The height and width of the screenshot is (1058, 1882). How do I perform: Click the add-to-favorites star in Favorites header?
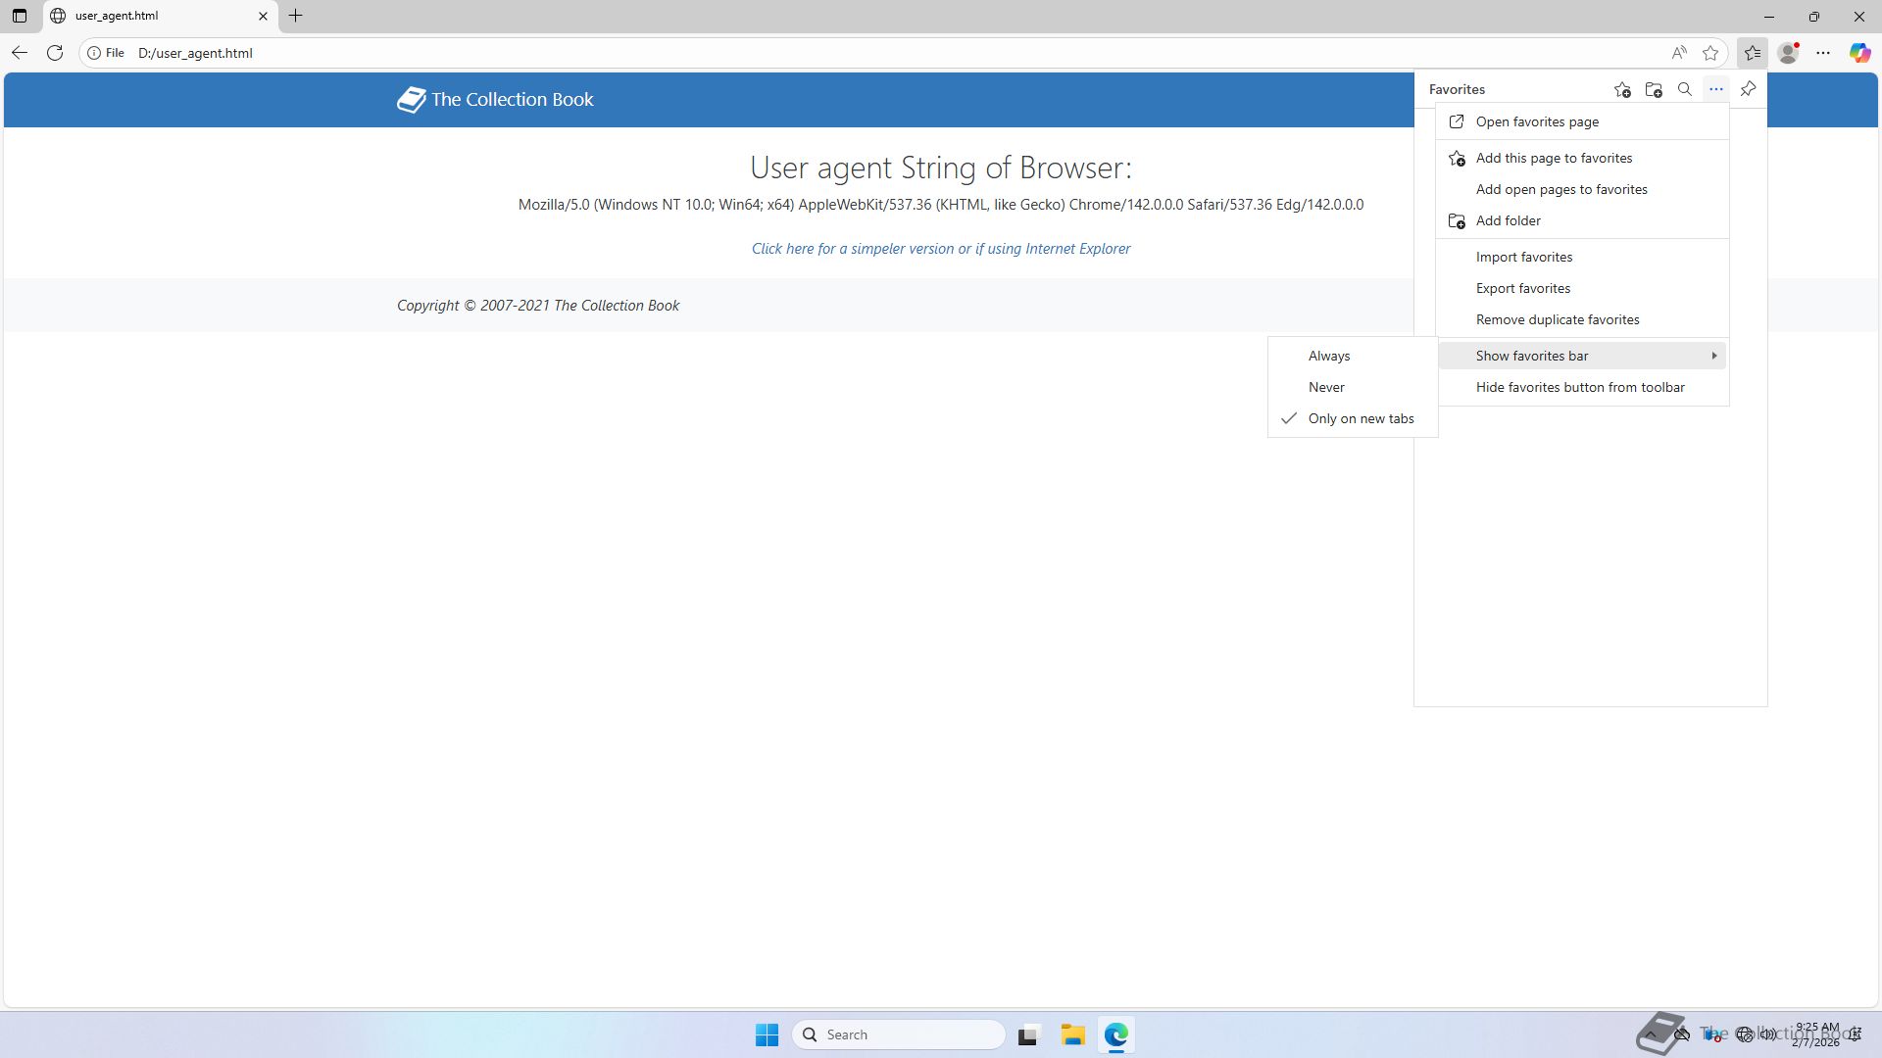1622,89
